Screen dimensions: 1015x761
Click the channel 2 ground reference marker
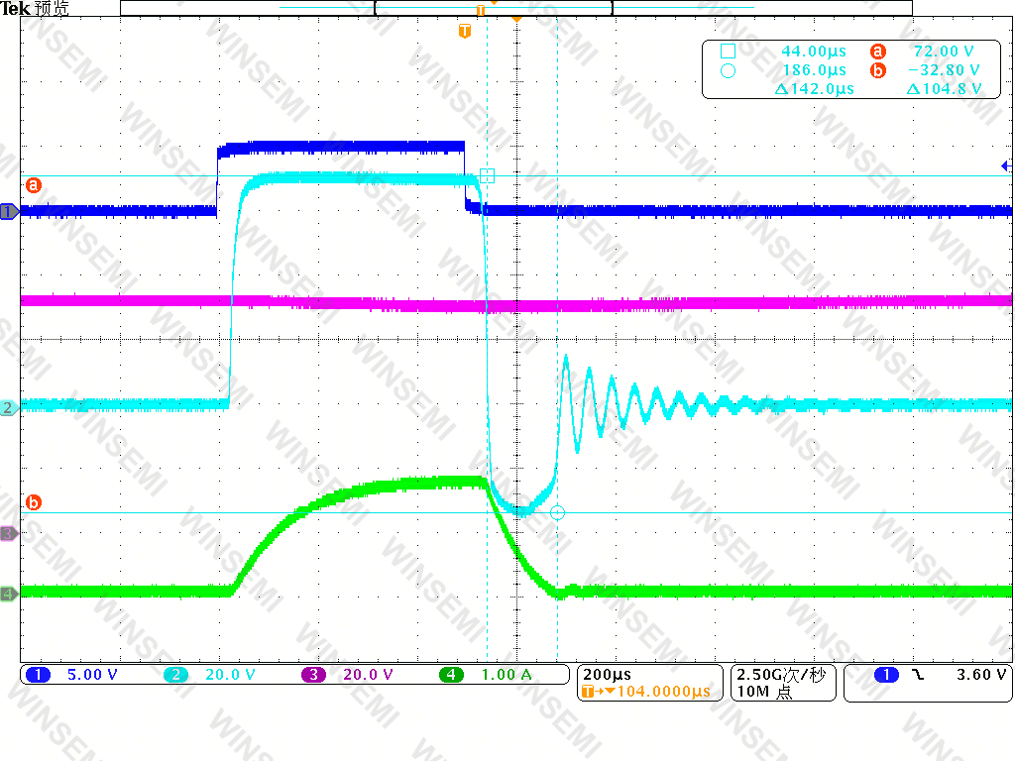tap(9, 407)
